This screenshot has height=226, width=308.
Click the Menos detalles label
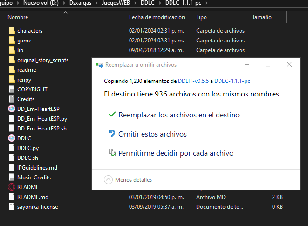133,179
